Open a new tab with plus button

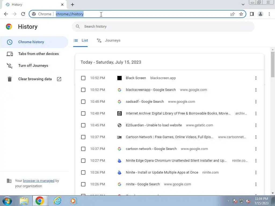[73, 5]
